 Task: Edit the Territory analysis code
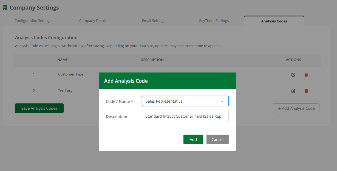pos(293,91)
